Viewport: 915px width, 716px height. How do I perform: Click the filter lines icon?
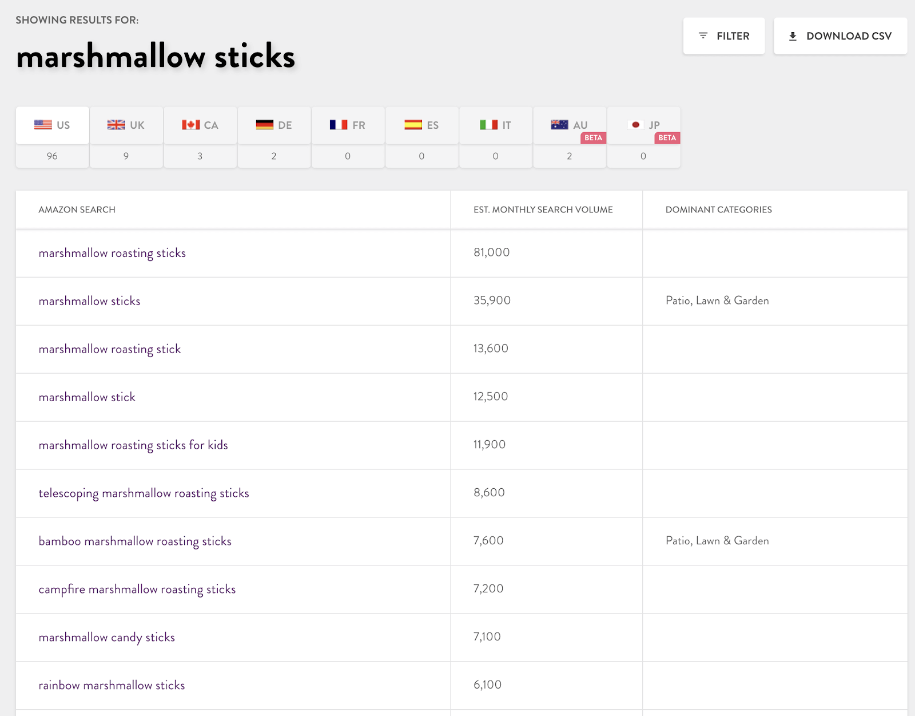703,36
